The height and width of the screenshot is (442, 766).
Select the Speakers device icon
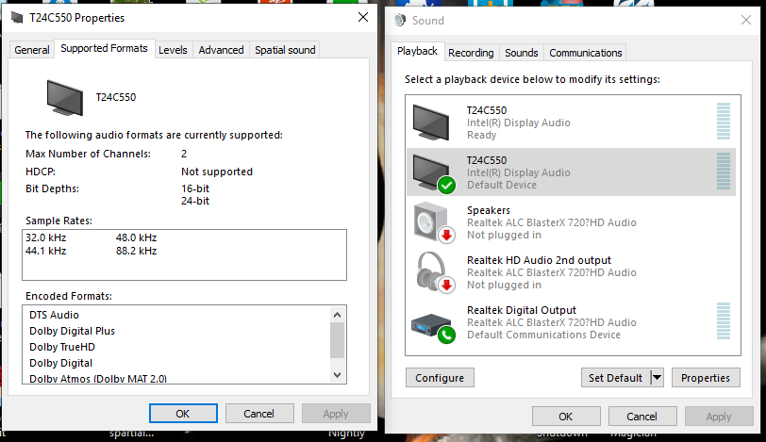click(433, 223)
